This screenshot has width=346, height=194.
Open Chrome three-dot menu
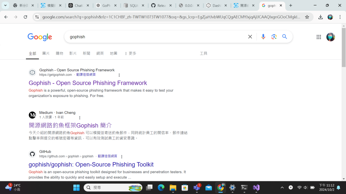(340, 17)
